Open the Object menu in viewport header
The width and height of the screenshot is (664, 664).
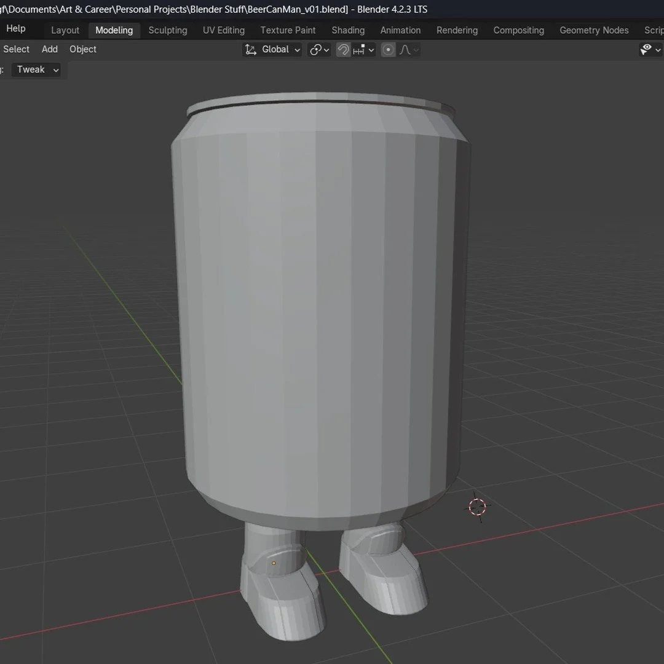[x=83, y=49]
